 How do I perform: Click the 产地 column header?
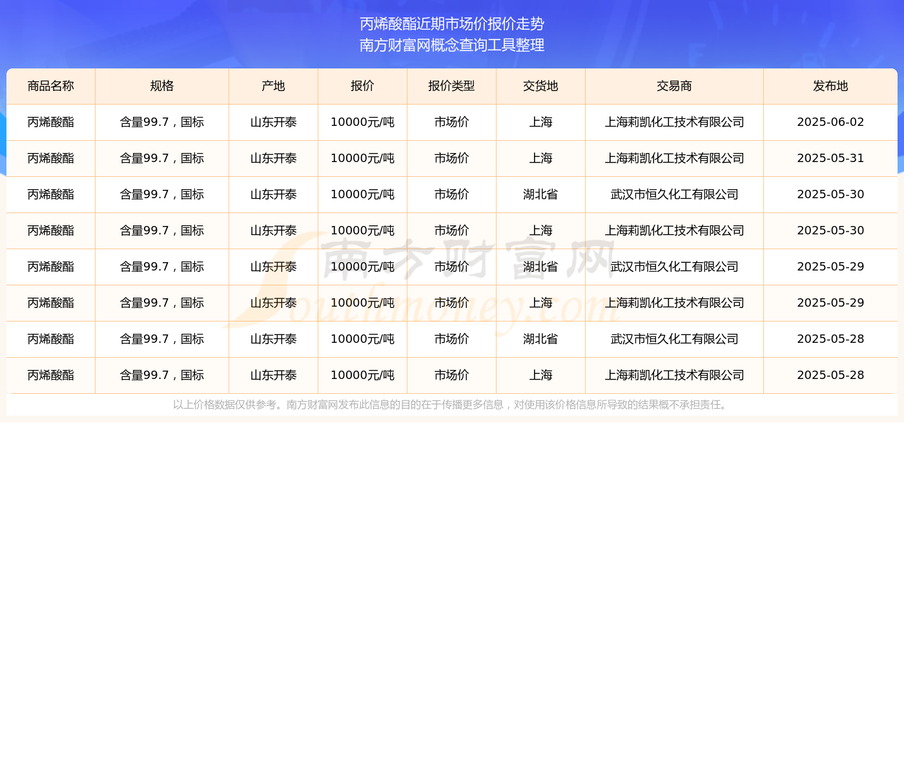(x=274, y=86)
